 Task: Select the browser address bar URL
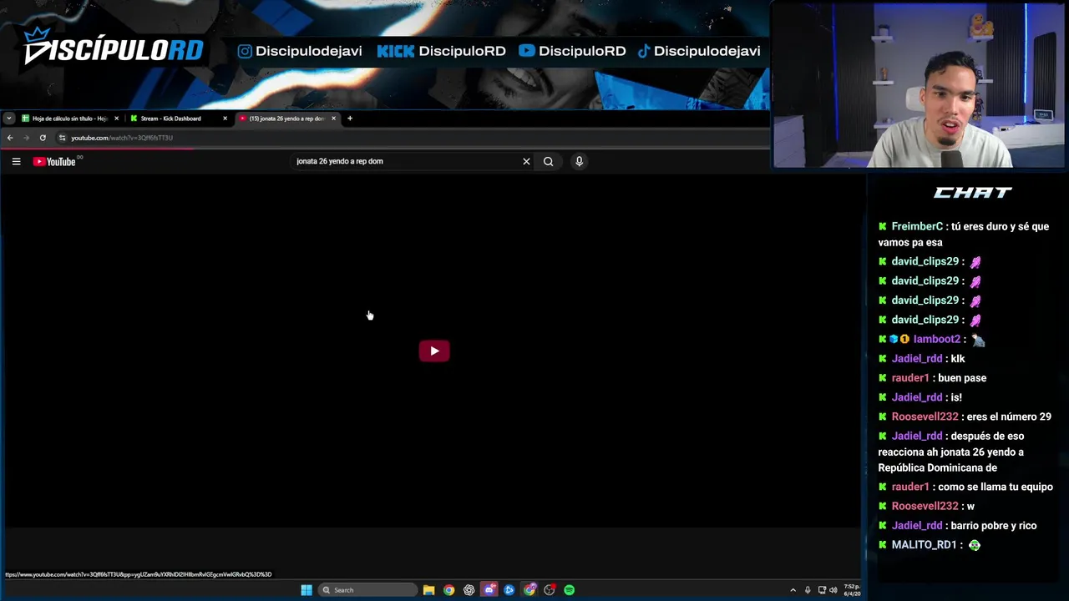(x=122, y=138)
